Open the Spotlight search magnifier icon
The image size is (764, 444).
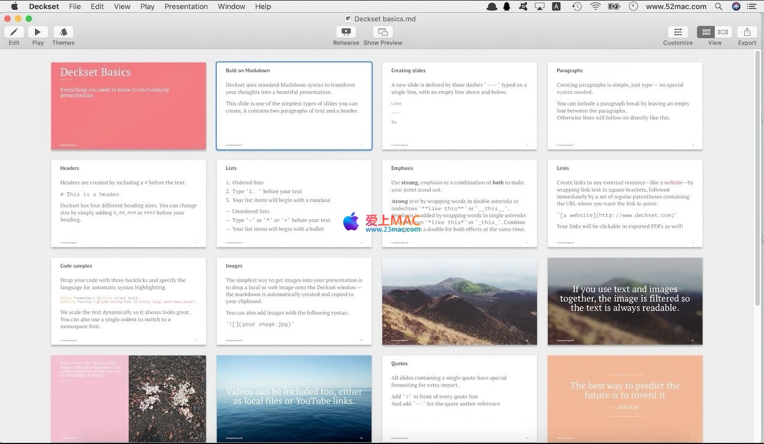tap(719, 6)
